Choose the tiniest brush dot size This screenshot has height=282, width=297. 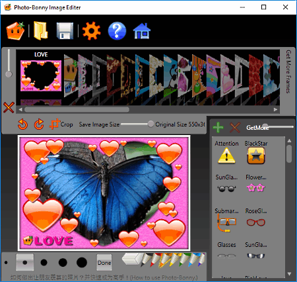click(6, 262)
